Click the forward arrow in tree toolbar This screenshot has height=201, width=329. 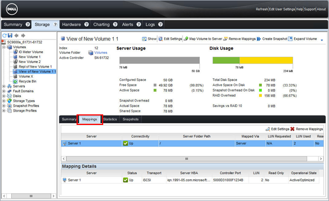point(23,36)
